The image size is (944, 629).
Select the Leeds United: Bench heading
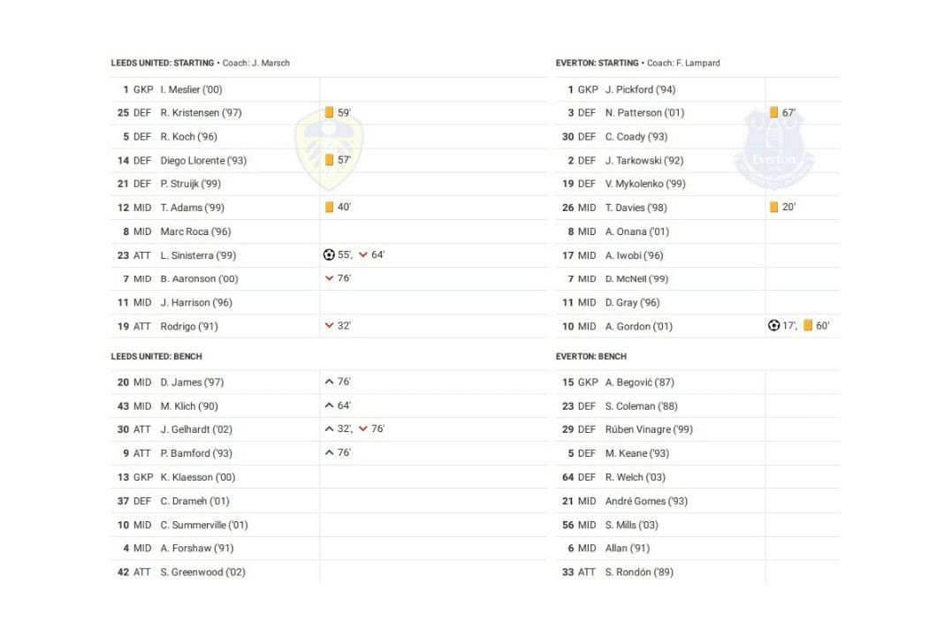(156, 357)
